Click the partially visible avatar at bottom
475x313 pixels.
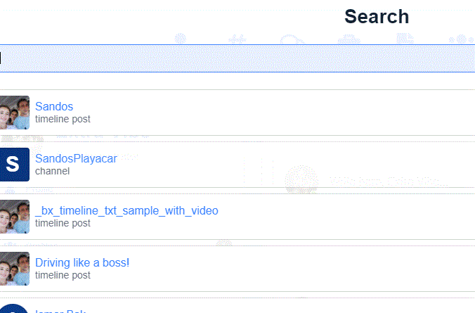click(14, 309)
